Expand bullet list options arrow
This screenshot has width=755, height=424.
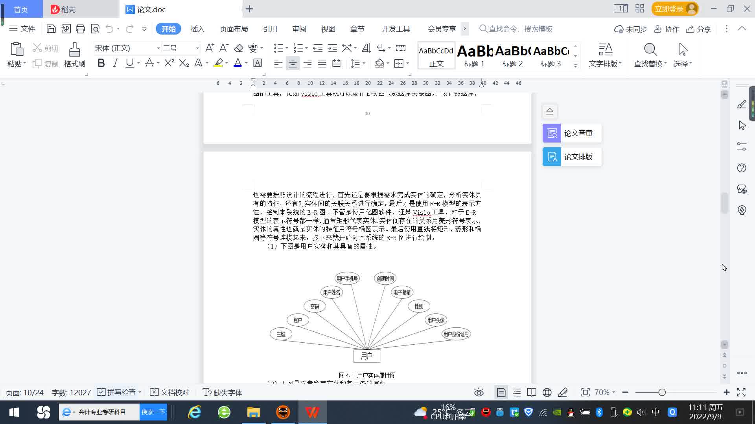click(287, 48)
